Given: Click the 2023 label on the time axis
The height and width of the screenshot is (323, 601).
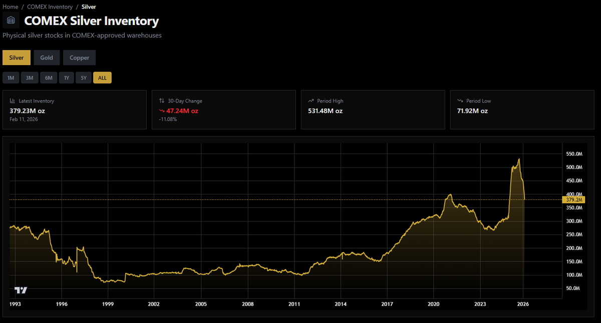Looking at the screenshot, I should 480,304.
